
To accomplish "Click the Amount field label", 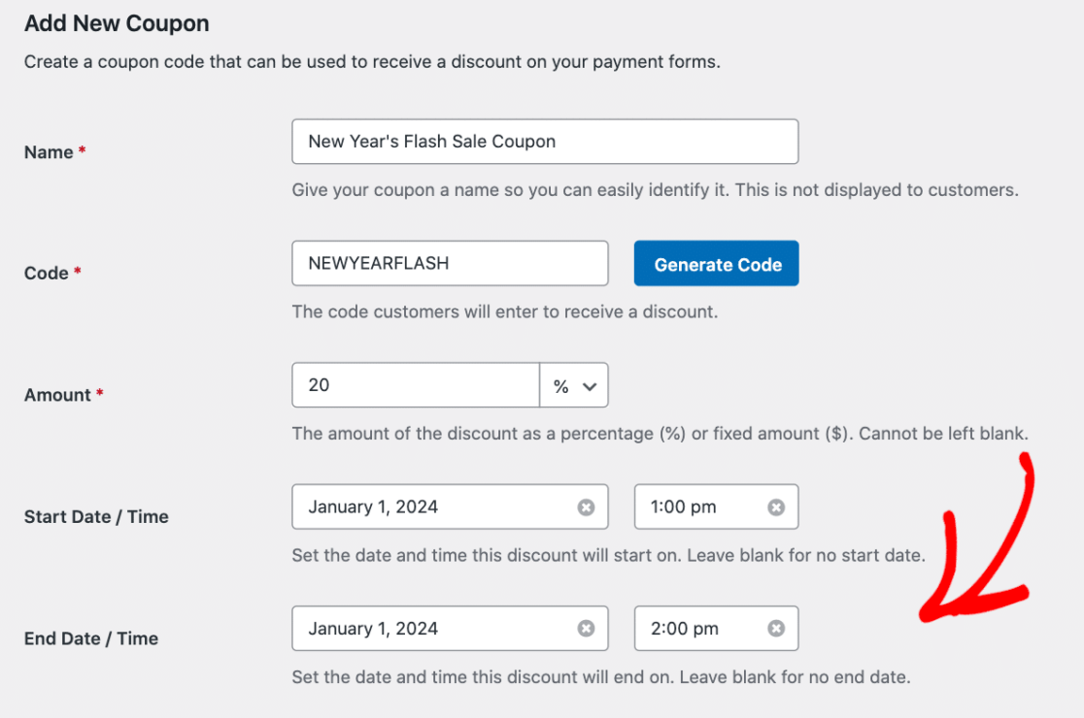I will click(x=57, y=395).
